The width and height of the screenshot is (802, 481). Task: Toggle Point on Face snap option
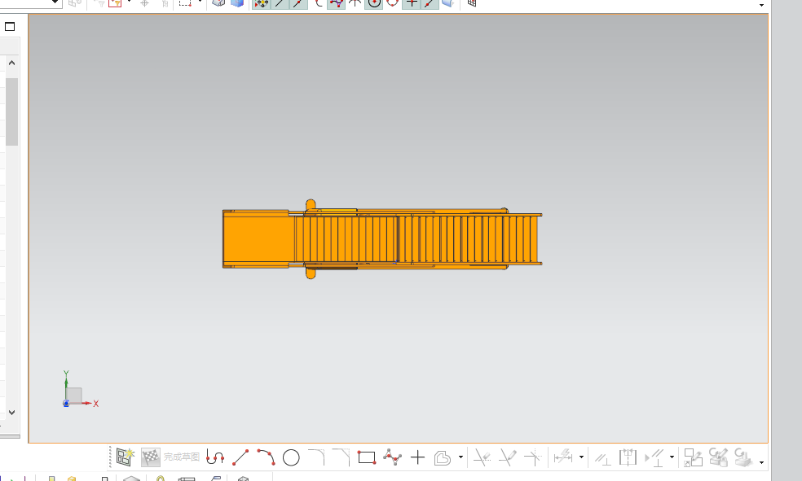click(448, 3)
